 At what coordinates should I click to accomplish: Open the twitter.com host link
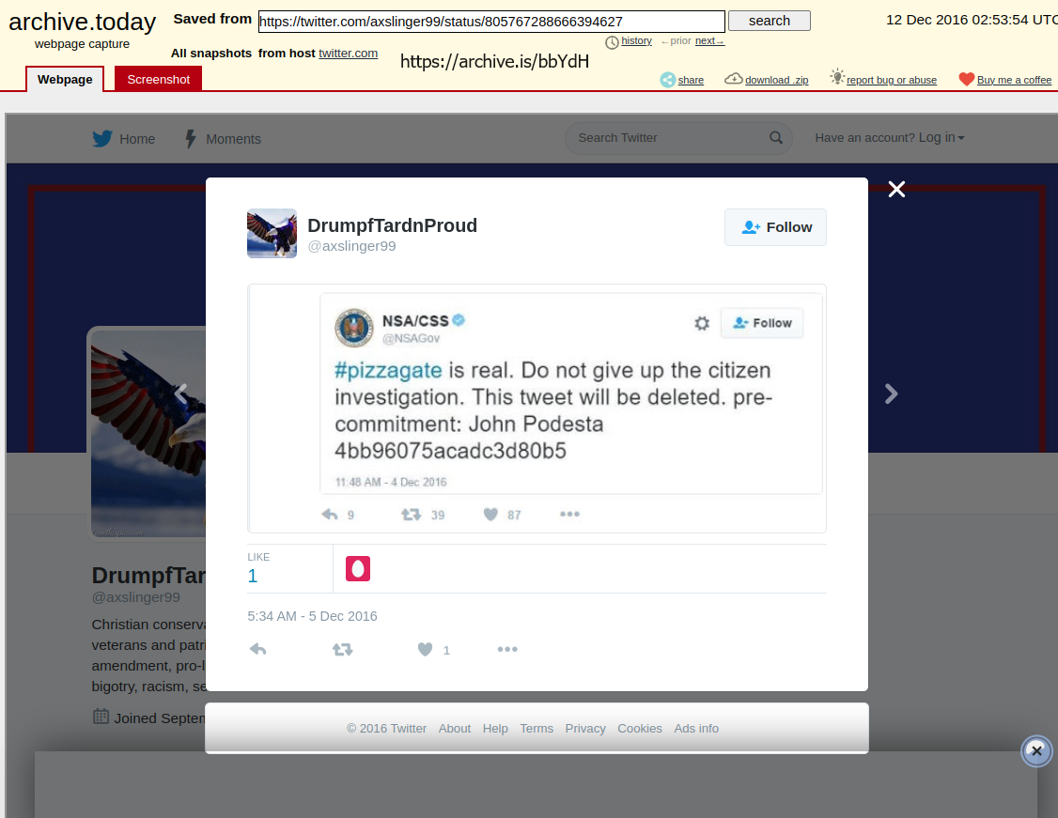349,54
